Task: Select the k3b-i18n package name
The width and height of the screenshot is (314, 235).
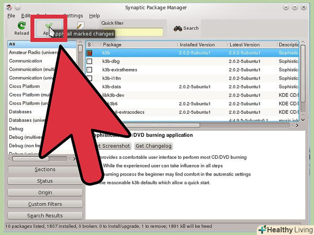Action: [x=112, y=78]
